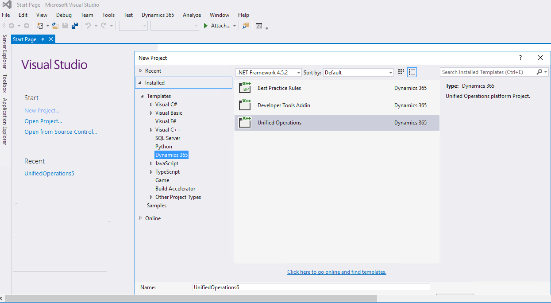This screenshot has width=551, height=303.
Task: Click link to go online and find templates
Action: [x=337, y=272]
